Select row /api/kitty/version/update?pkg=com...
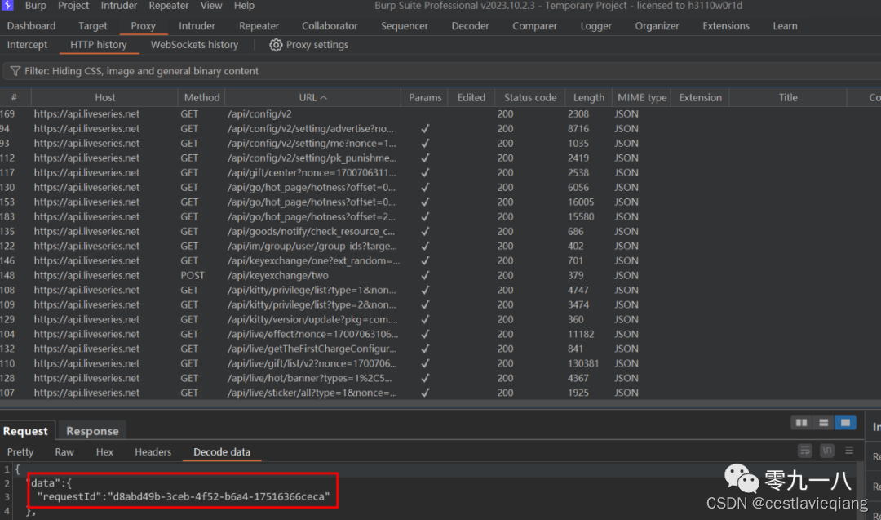881x520 pixels. click(440, 319)
